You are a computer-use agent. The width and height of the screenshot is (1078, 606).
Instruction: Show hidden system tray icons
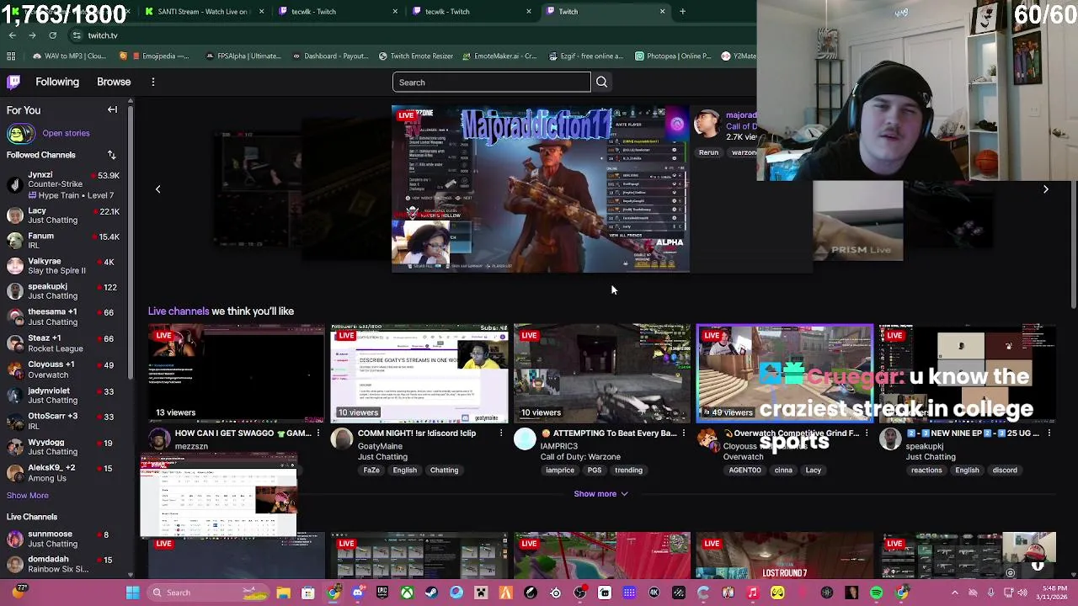click(954, 593)
